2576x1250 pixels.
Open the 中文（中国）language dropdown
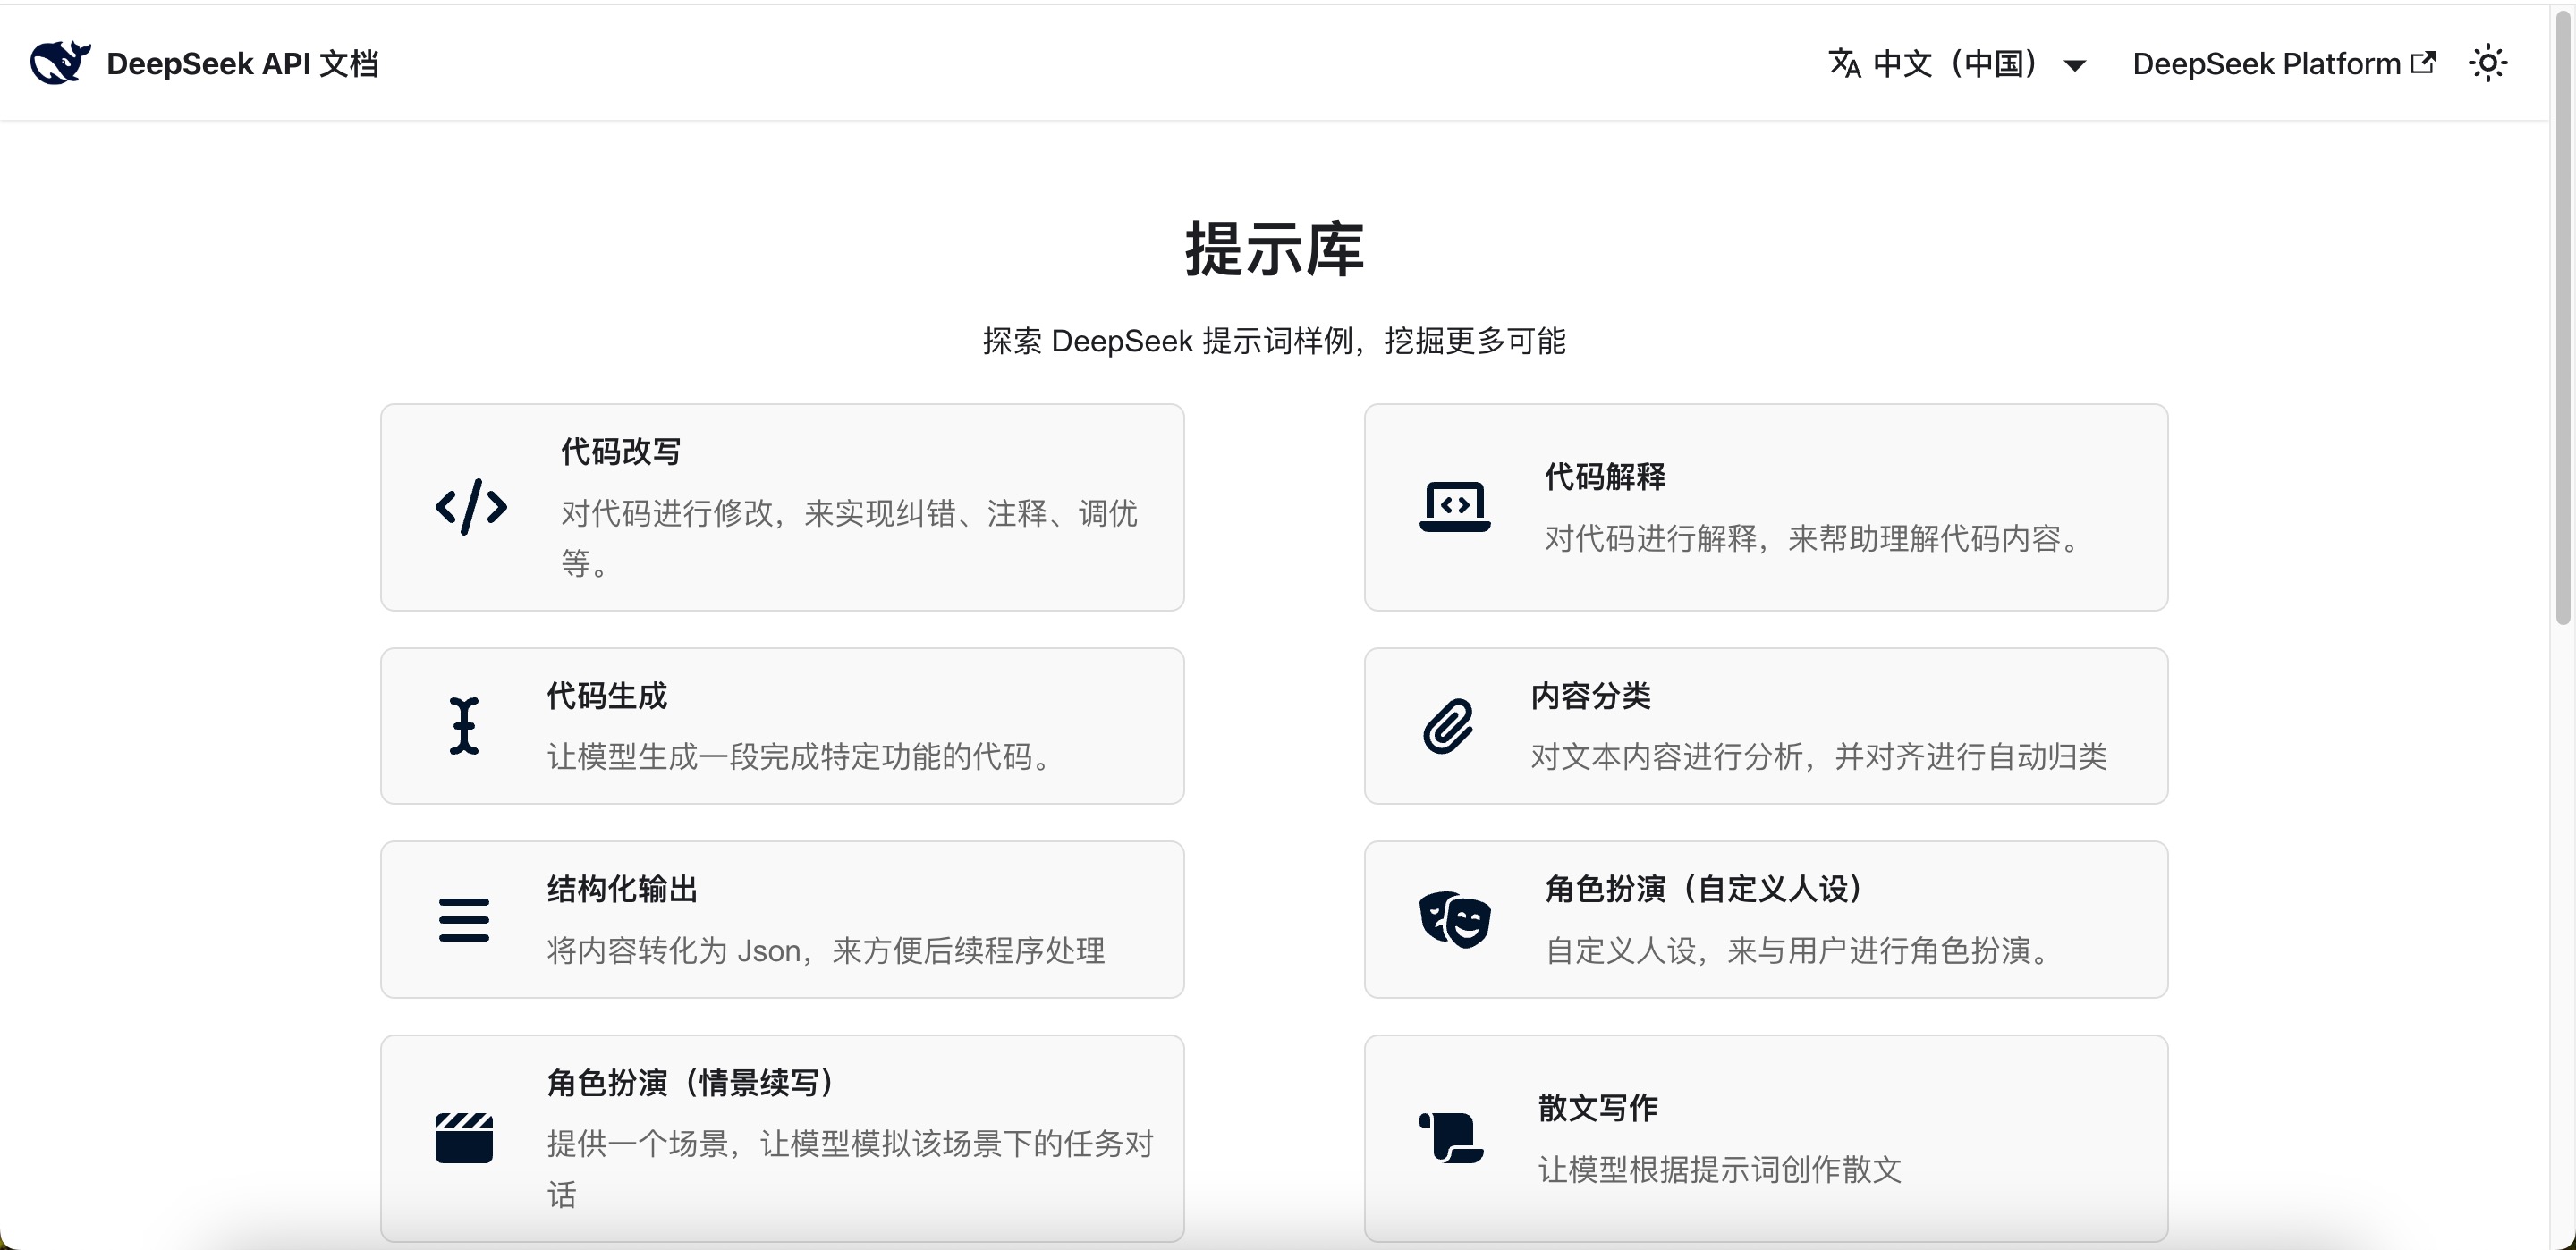pos(1954,64)
